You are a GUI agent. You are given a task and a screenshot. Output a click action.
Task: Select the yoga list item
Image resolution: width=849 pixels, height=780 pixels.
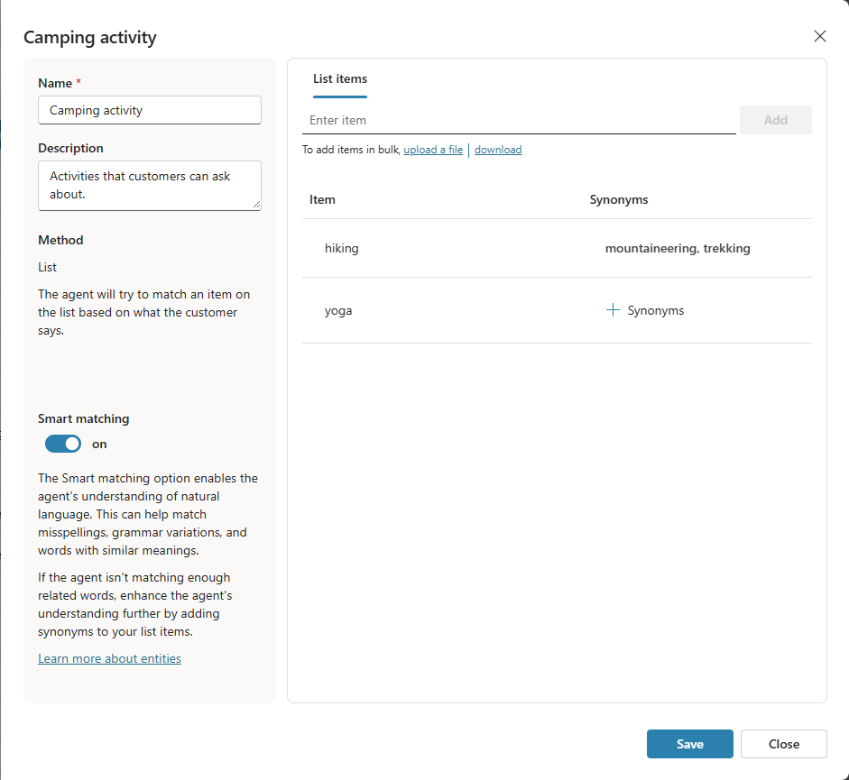[338, 310]
